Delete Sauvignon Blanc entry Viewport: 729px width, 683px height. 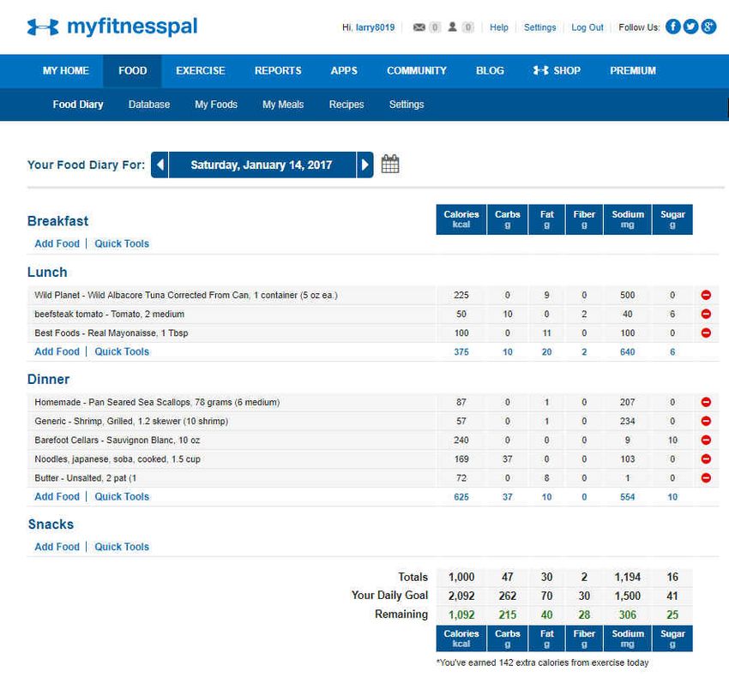[x=706, y=440]
